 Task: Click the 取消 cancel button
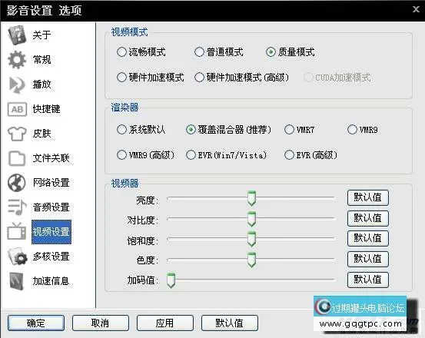tap(100, 323)
